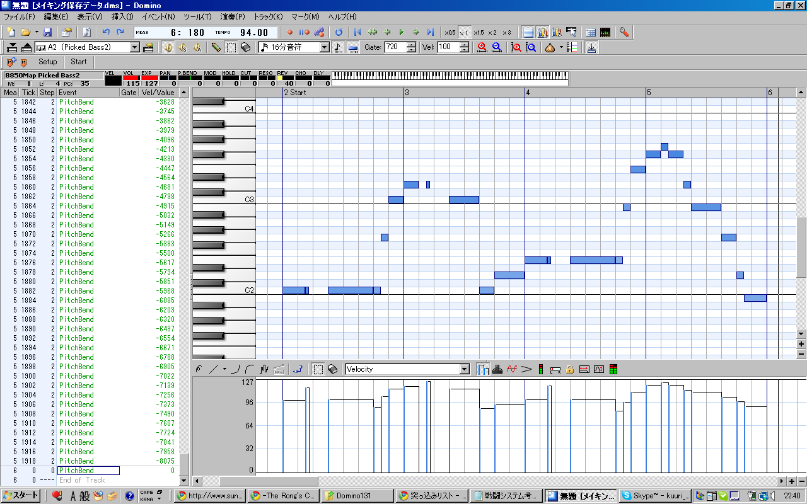Click the onion skin icon

(550, 47)
